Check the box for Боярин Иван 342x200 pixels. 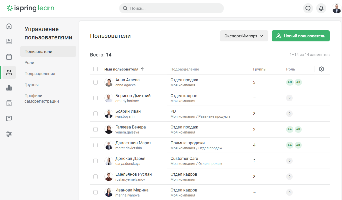coord(95,114)
